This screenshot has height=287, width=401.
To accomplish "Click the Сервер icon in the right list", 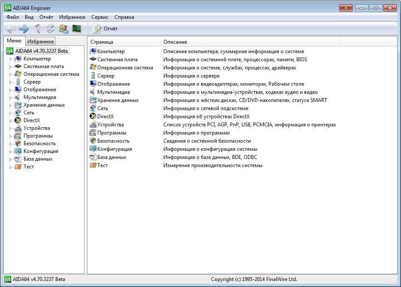I will 93,75.
